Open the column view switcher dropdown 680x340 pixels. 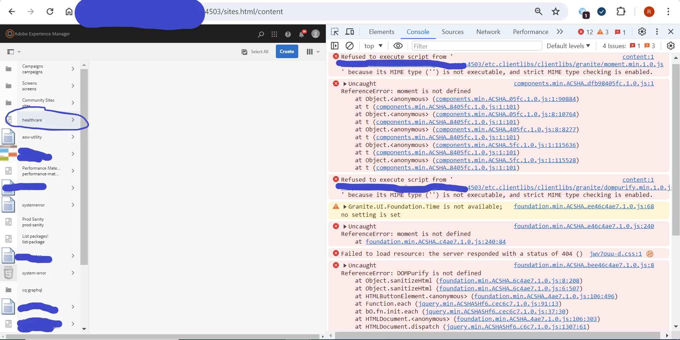[313, 52]
